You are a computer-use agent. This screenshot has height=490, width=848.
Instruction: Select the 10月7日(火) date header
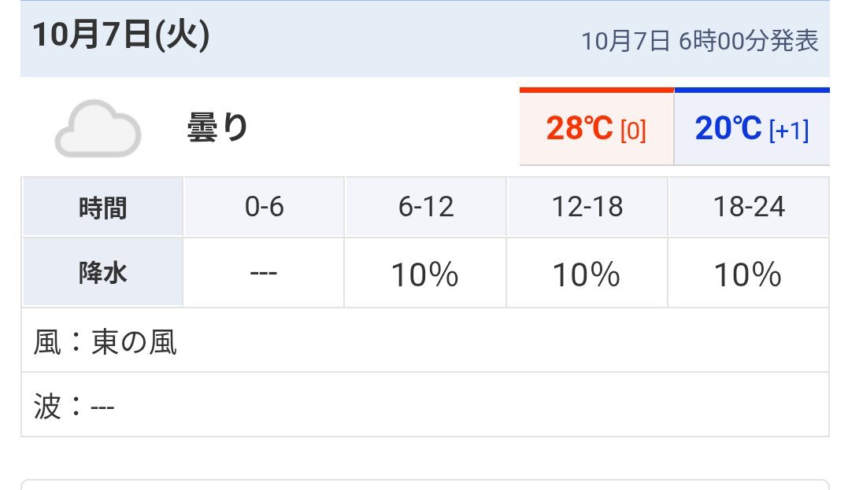click(x=120, y=37)
